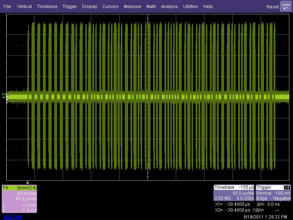Click the 100 mV trigger level value
Screen dimensions: 293x220
click(283, 193)
